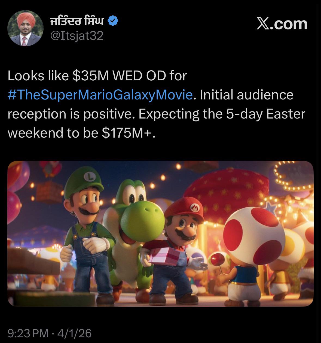The height and width of the screenshot is (343, 321).
Task: Click the X logo in the watermark
Action: point(264,25)
